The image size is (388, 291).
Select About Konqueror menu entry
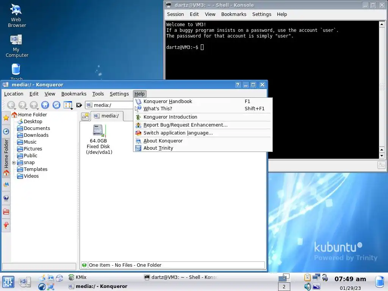203,141
